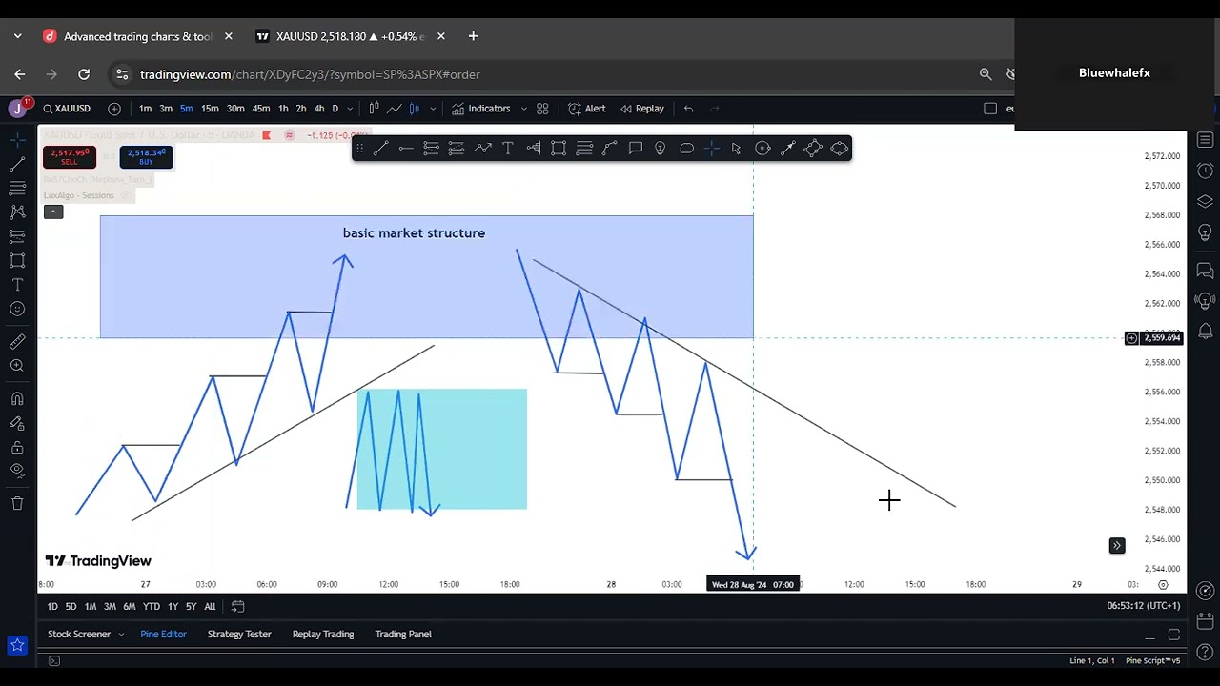
Task: Click the undo arrow in top toolbar
Action: coord(688,109)
